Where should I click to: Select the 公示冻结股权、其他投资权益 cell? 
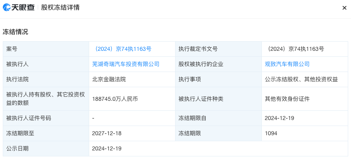[305, 79]
